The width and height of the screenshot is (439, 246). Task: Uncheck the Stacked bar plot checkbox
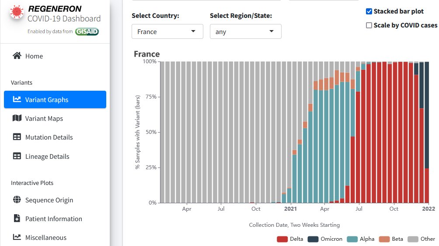(369, 11)
